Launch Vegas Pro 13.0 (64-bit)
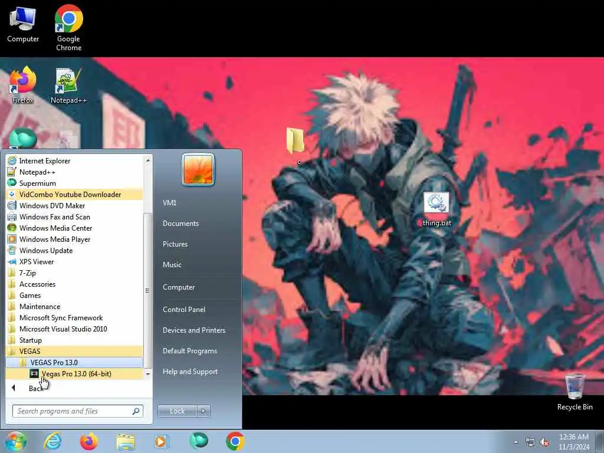 point(74,373)
